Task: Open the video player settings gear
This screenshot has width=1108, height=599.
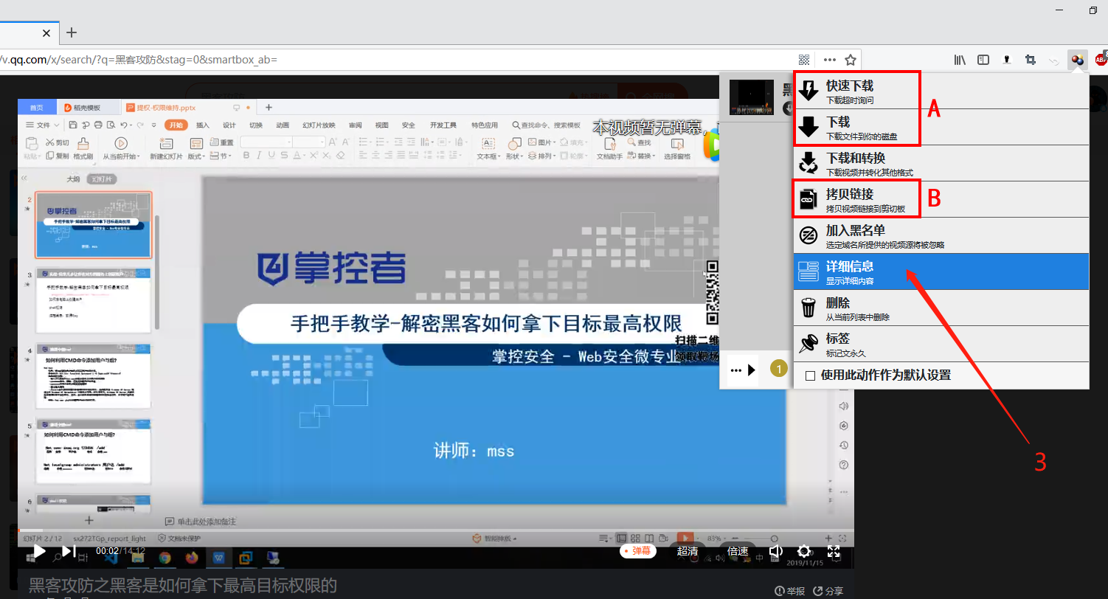Action: click(x=804, y=551)
